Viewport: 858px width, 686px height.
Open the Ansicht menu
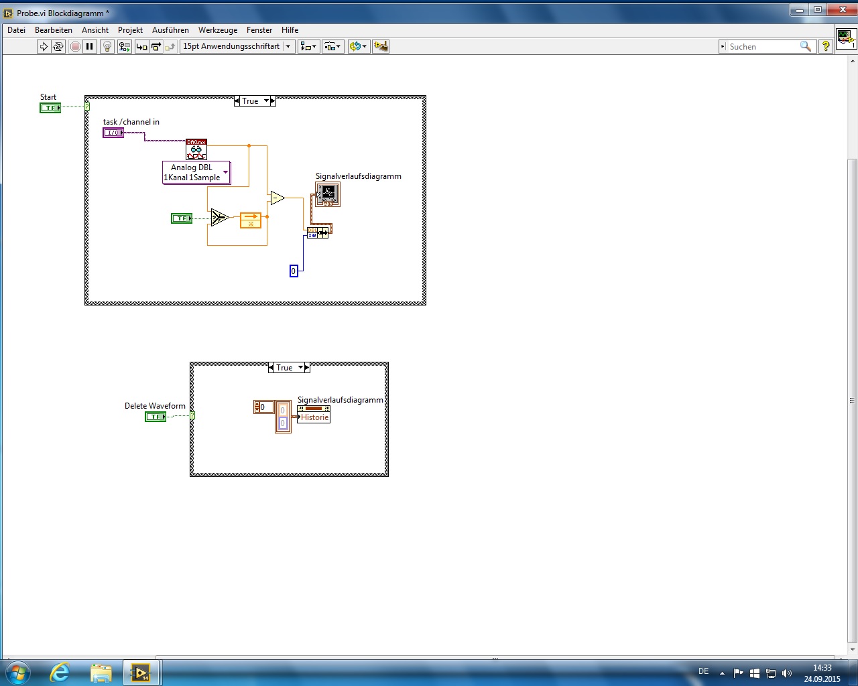(95, 30)
